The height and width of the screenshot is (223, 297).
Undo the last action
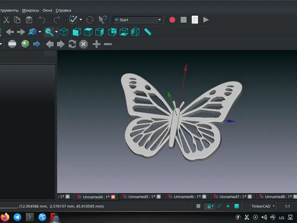[x=42, y=20]
